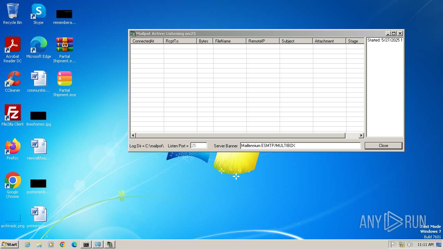
Task: Click the 11:11 AM taskbar clock
Action: pos(425,245)
